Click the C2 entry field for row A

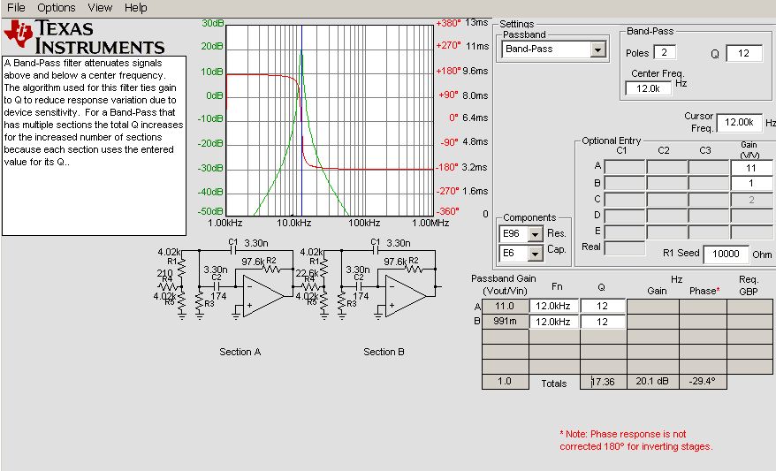tap(666, 167)
